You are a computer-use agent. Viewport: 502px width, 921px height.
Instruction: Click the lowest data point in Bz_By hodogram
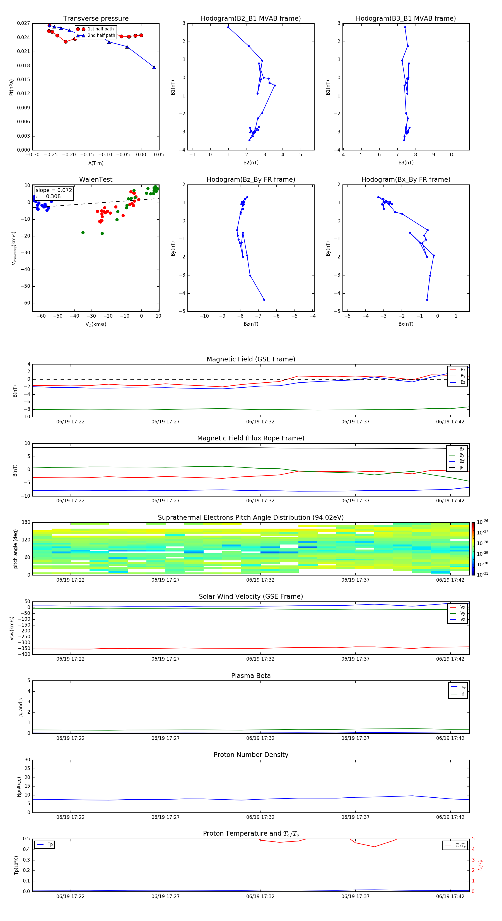264,300
